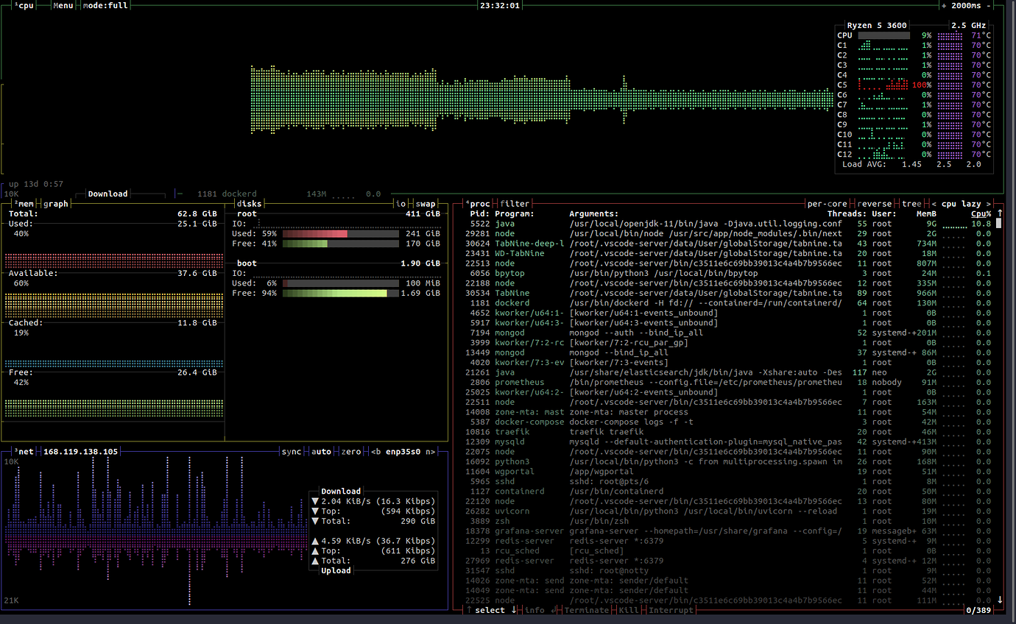Click the boot disk Free 94% bar
The image size is (1016, 624).
[x=341, y=293]
